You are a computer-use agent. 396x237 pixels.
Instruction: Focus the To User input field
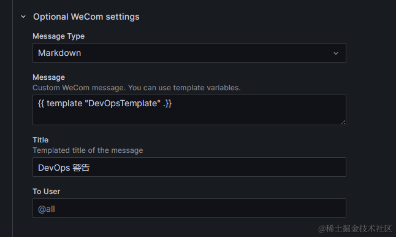(x=189, y=208)
